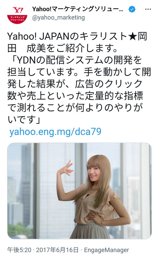Image resolution: width=159 pixels, height=259 pixels.
Task: Click the EngageManager source label
Action: [x=106, y=250]
